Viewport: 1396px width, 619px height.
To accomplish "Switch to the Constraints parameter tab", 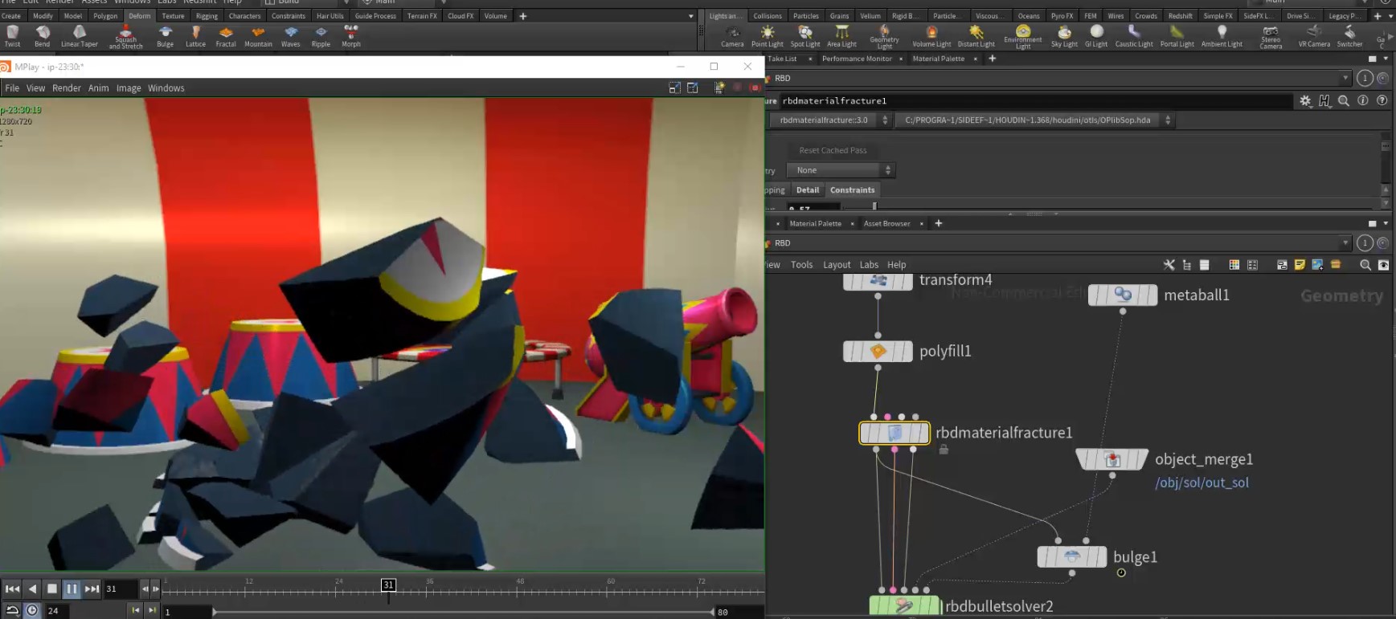I will point(852,190).
